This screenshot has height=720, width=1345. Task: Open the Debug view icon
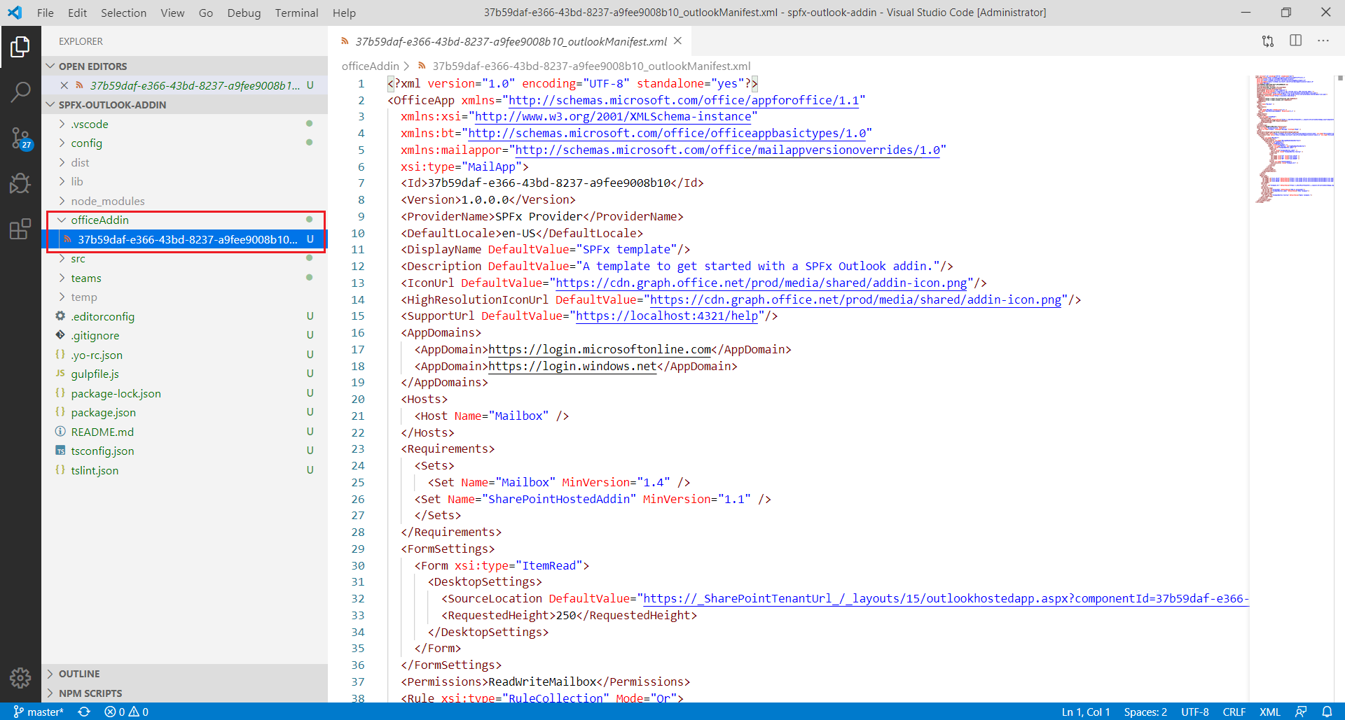(x=20, y=183)
